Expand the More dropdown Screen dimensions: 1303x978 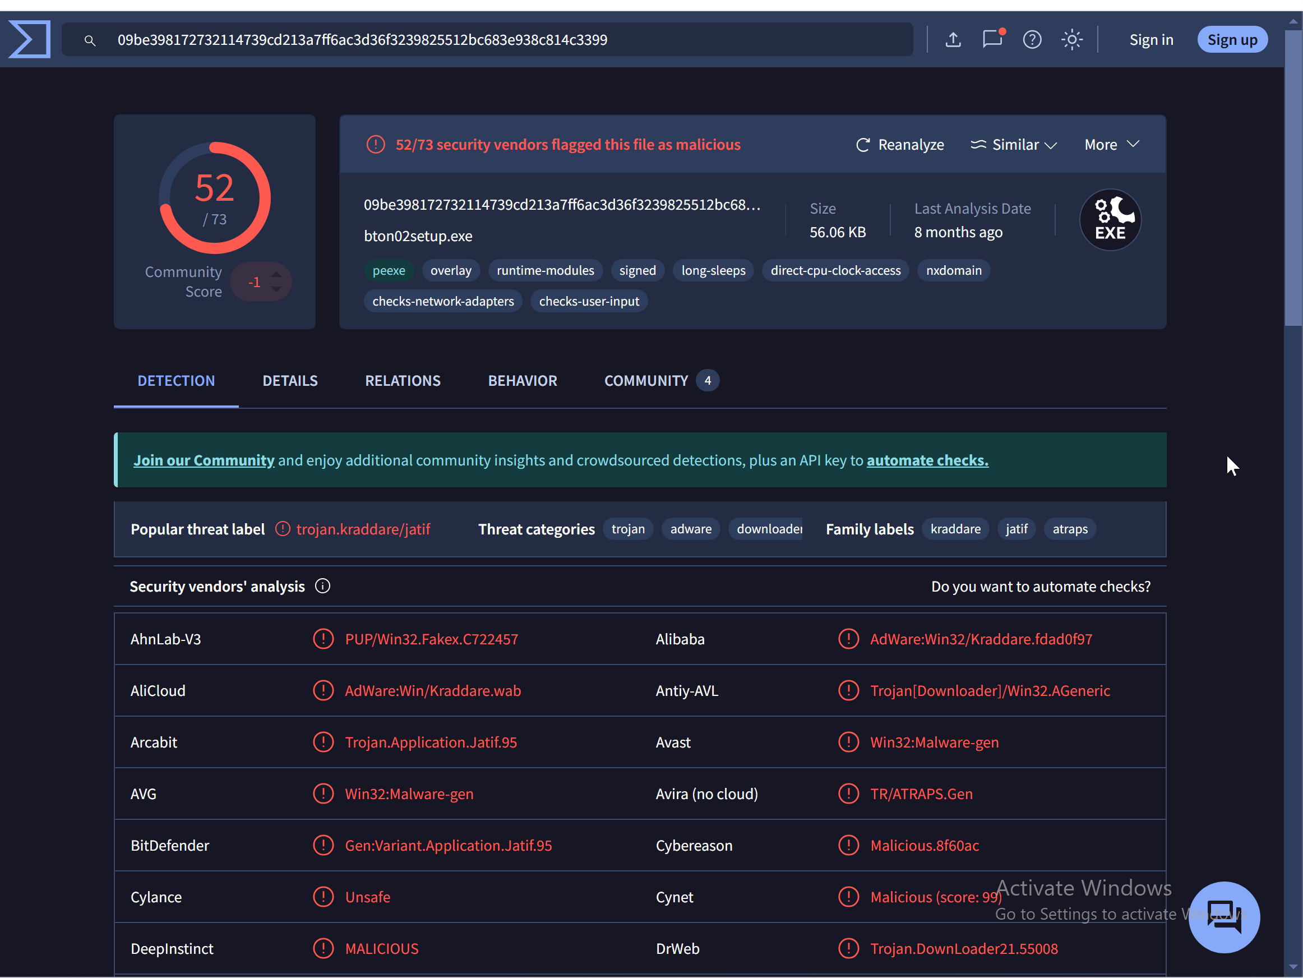(1112, 145)
